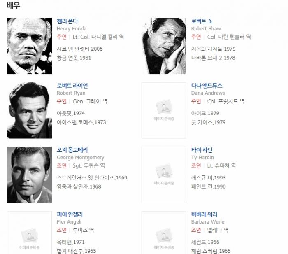Open Henry Fonda's portrait photo
This screenshot has width=288, height=254.
click(x=29, y=46)
